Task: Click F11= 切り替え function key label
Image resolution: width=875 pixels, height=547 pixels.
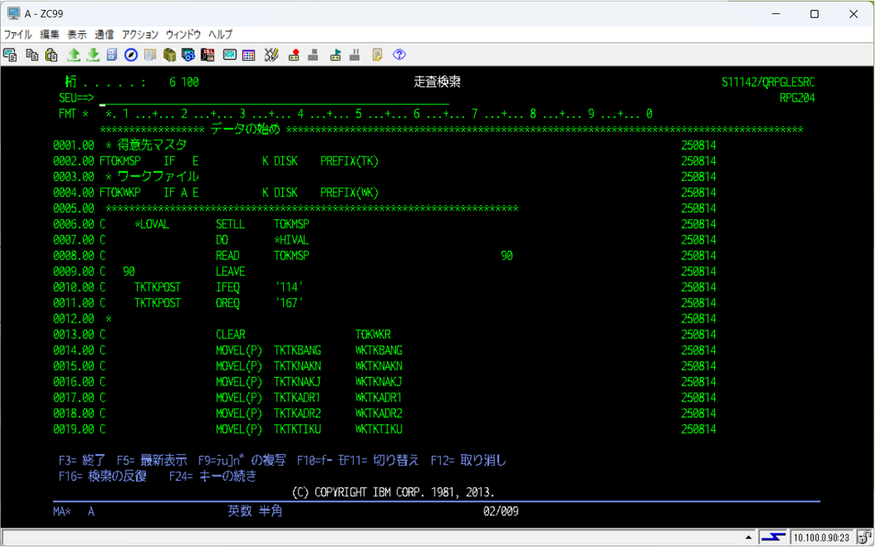Action: click(x=385, y=460)
